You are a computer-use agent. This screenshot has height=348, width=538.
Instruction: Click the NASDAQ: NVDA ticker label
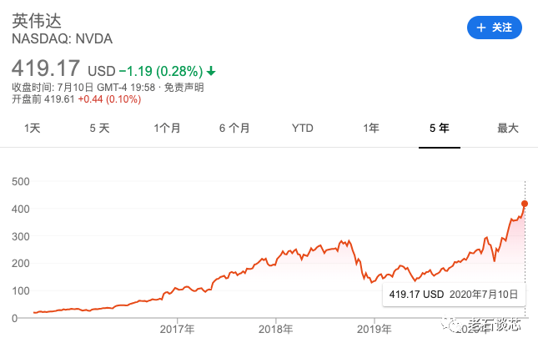(x=62, y=38)
